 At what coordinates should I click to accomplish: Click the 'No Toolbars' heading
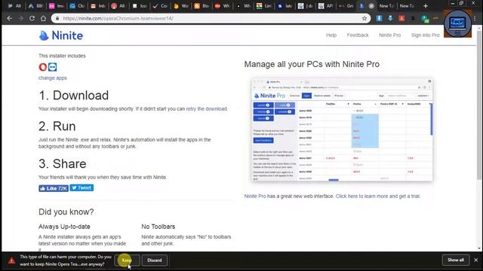158,227
